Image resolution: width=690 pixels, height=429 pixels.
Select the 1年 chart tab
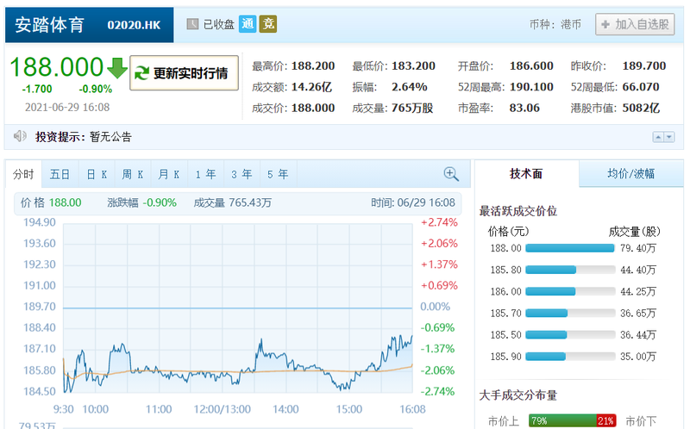click(205, 175)
